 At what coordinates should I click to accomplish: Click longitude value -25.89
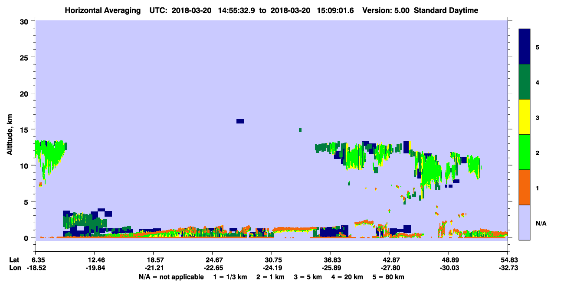point(331,268)
